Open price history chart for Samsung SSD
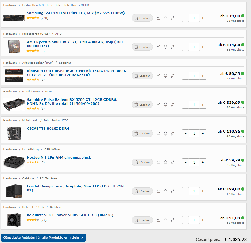Screen dimensions: 251x243 (x=159, y=18)
